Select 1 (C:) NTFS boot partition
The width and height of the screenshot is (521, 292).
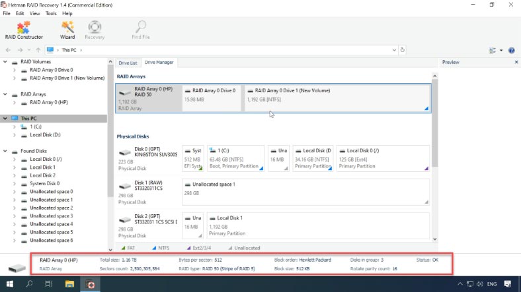[x=235, y=159]
